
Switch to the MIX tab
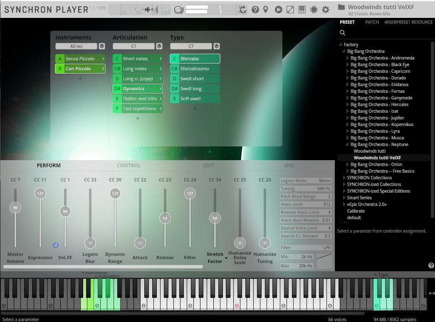point(289,166)
